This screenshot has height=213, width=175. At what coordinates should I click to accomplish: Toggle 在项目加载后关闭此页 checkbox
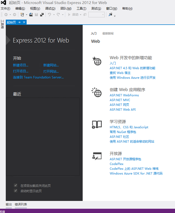pyautogui.click(x=15, y=185)
